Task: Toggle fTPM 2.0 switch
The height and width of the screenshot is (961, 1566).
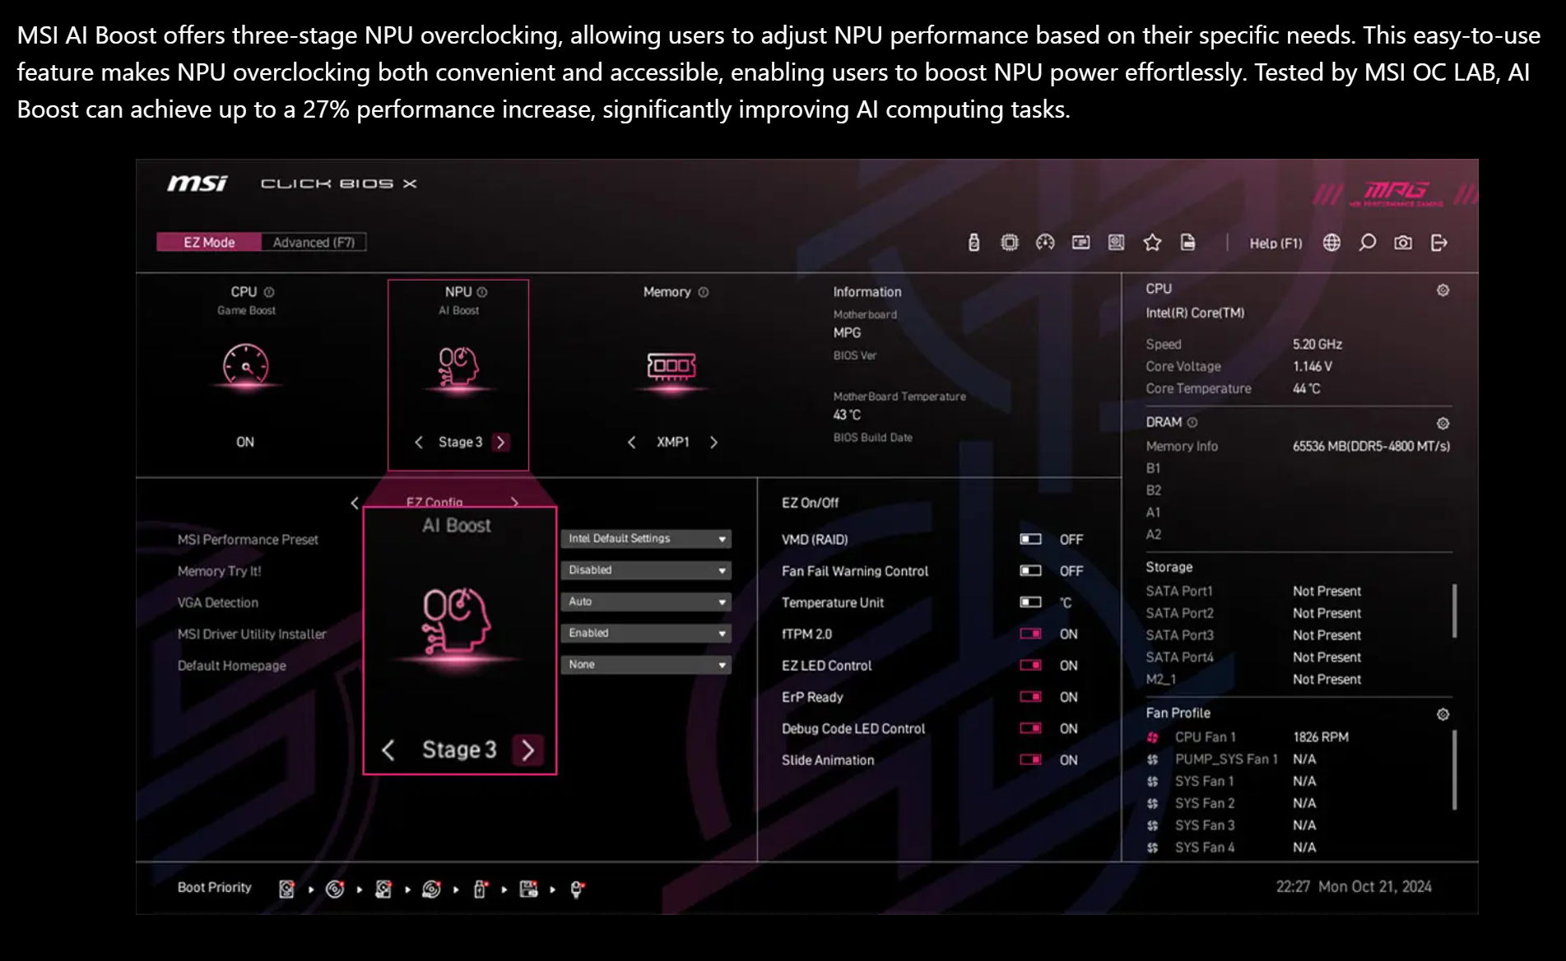Action: tap(1031, 634)
